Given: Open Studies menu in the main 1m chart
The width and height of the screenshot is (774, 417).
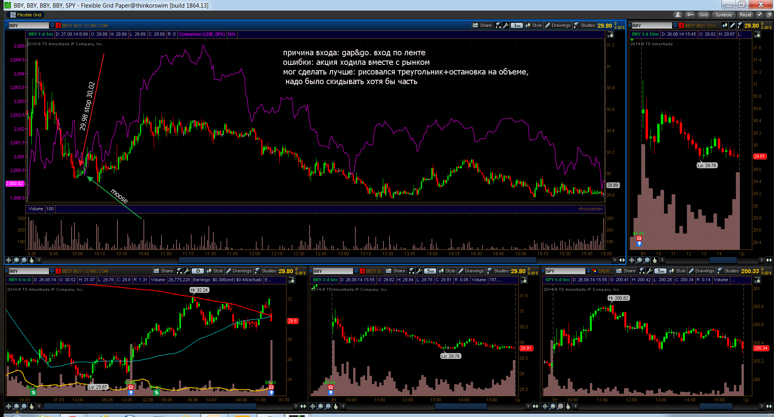Looking at the screenshot, I should pyautogui.click(x=585, y=25).
